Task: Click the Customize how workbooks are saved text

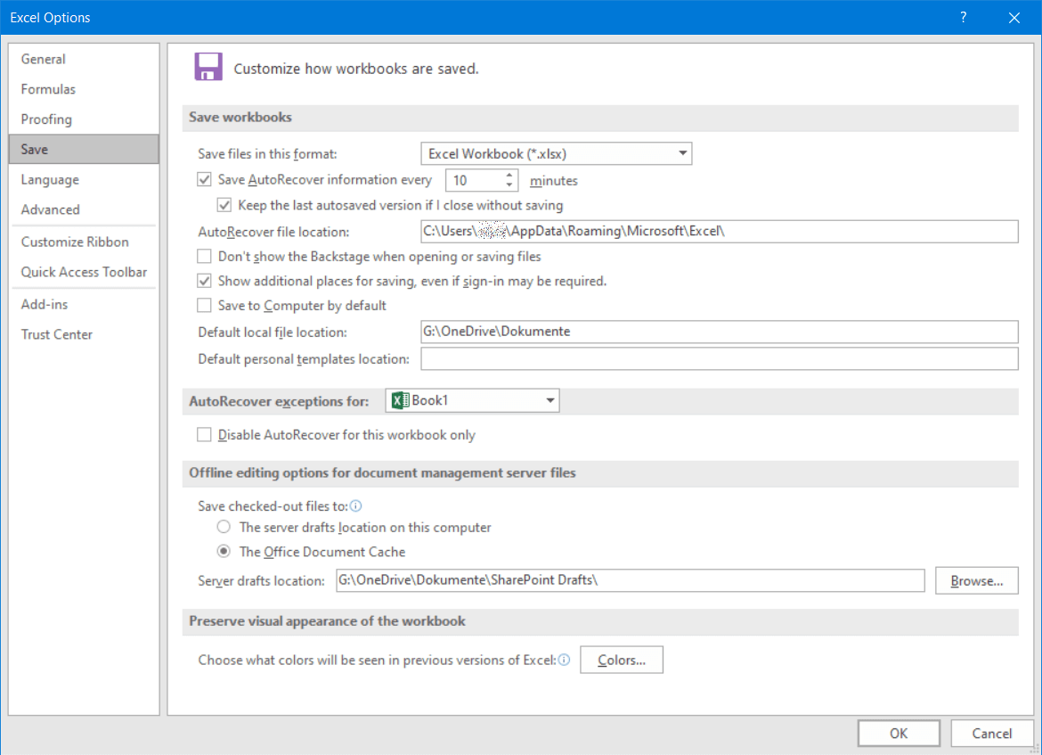Action: tap(356, 69)
